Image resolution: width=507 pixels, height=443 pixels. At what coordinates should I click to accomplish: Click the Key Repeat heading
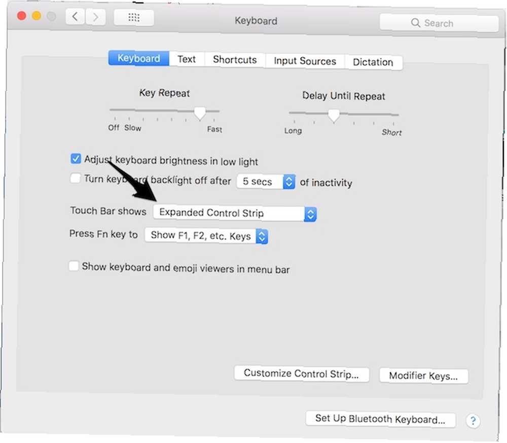165,93
